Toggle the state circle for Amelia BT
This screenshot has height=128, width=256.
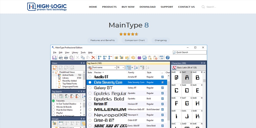point(90,77)
